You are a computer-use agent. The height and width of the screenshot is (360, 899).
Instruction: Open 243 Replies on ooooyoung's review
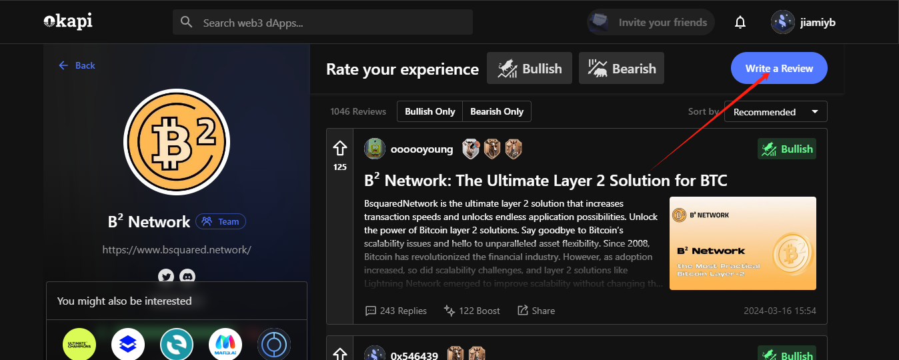click(396, 311)
